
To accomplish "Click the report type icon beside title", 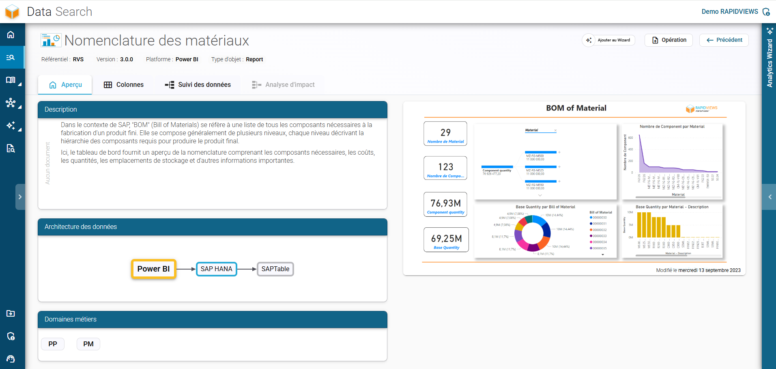I will pyautogui.click(x=51, y=40).
